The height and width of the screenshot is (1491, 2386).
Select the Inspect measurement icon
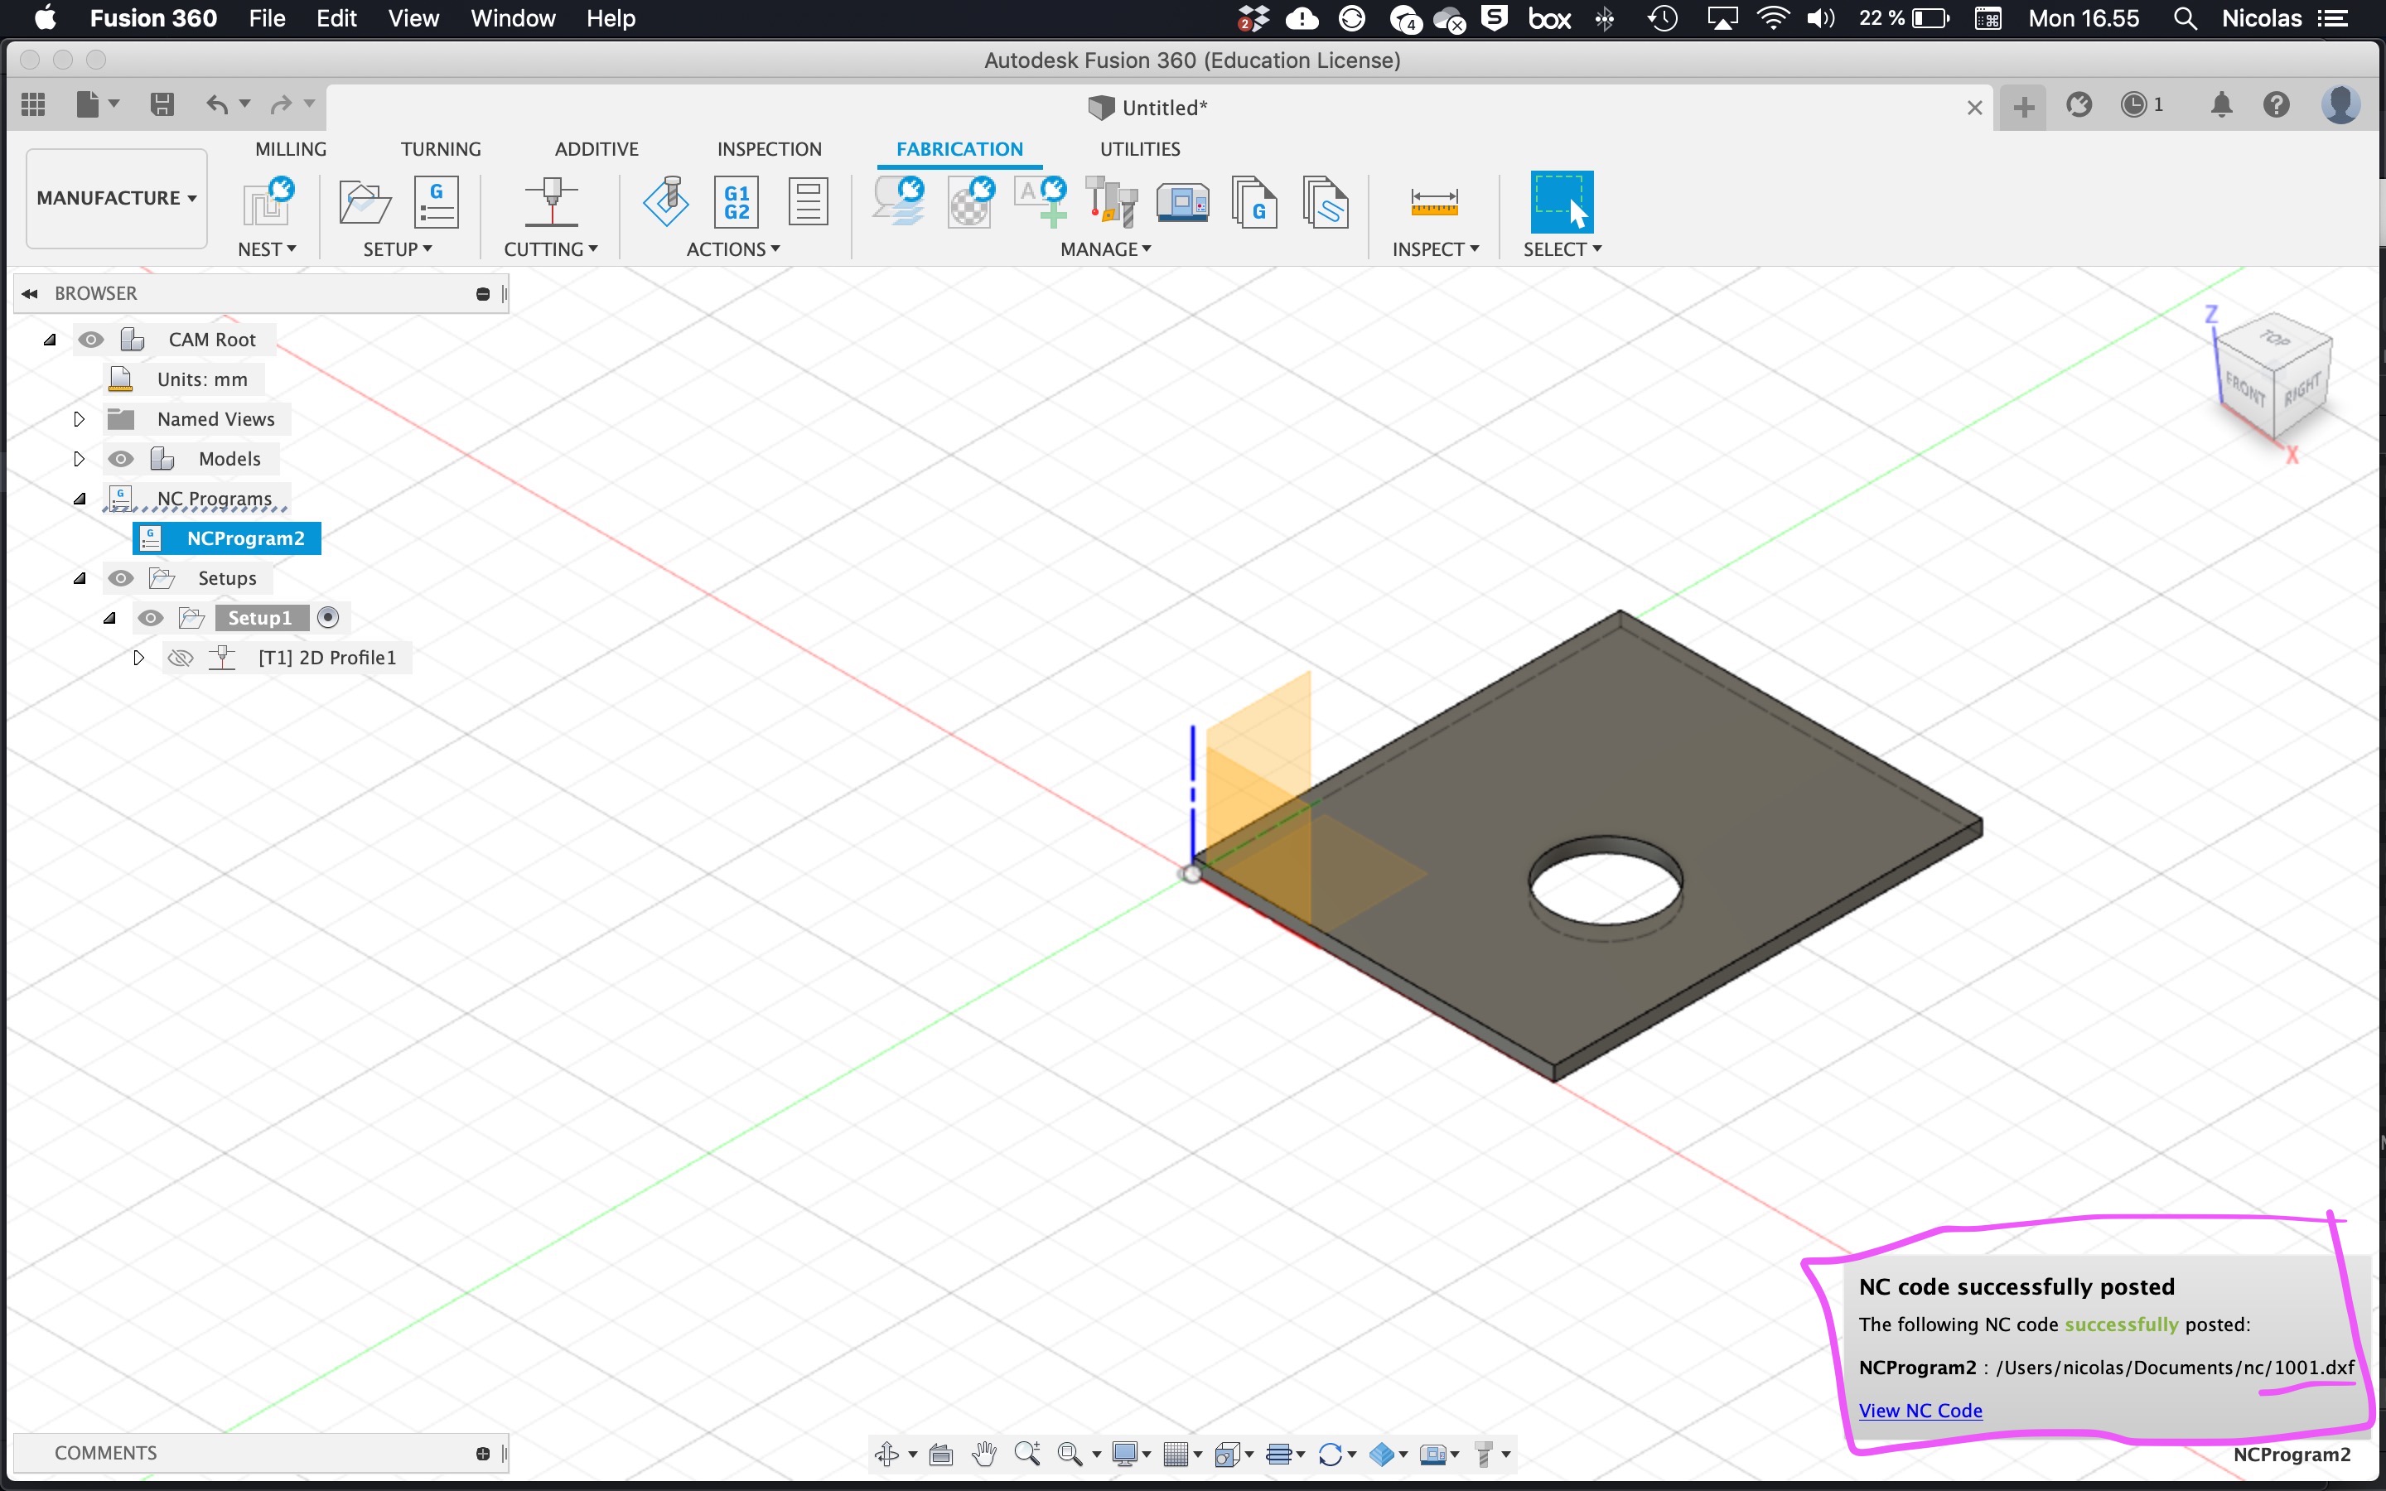click(x=1432, y=203)
